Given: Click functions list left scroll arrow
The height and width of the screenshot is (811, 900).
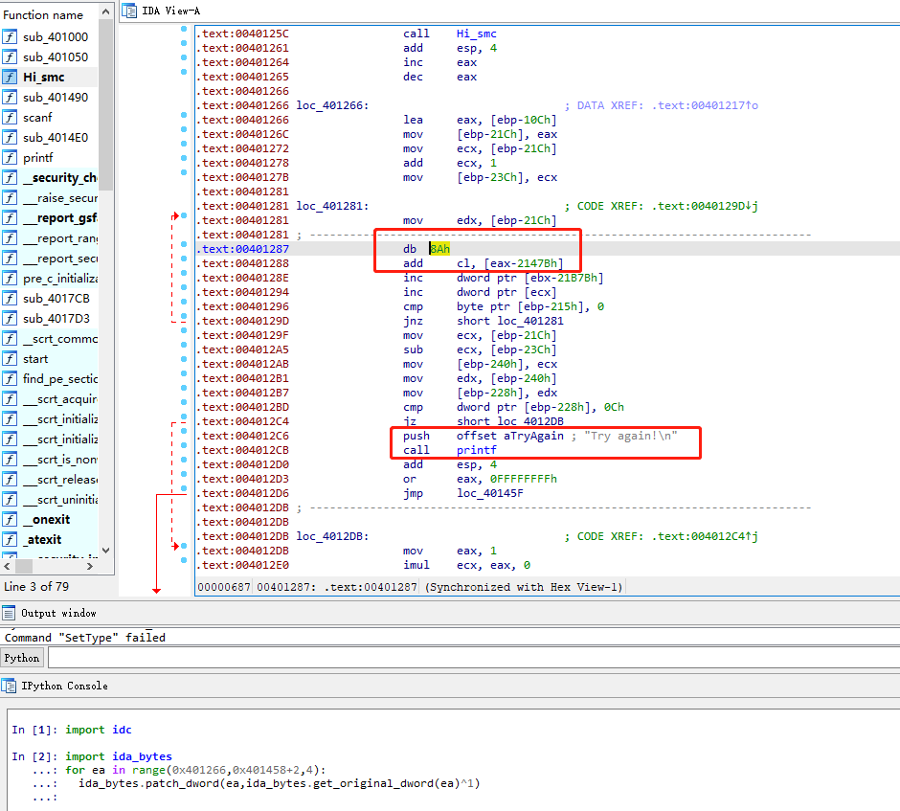Looking at the screenshot, I should (7, 567).
